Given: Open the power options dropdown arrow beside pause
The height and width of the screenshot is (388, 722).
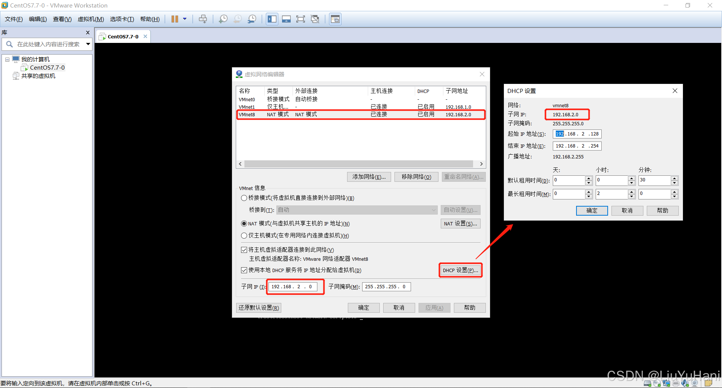Looking at the screenshot, I should [185, 19].
